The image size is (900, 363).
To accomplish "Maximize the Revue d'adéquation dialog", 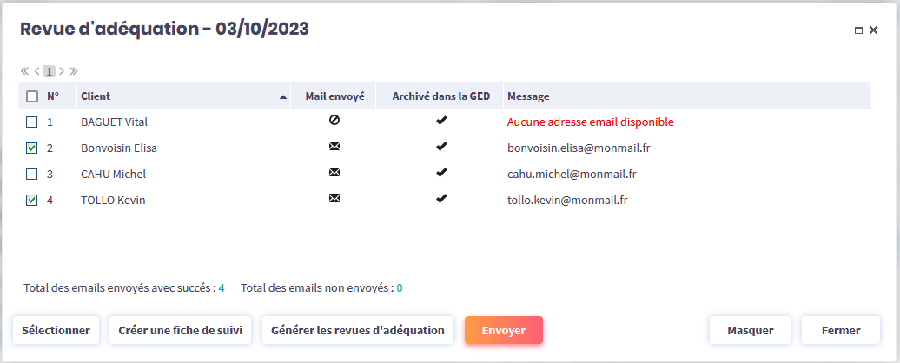I will click(x=859, y=30).
